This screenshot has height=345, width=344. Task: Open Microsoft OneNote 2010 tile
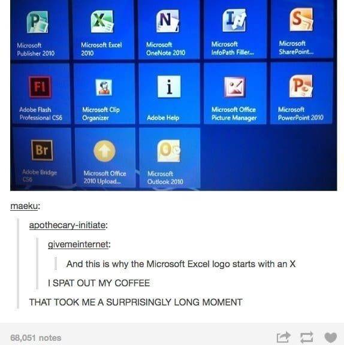point(169,30)
